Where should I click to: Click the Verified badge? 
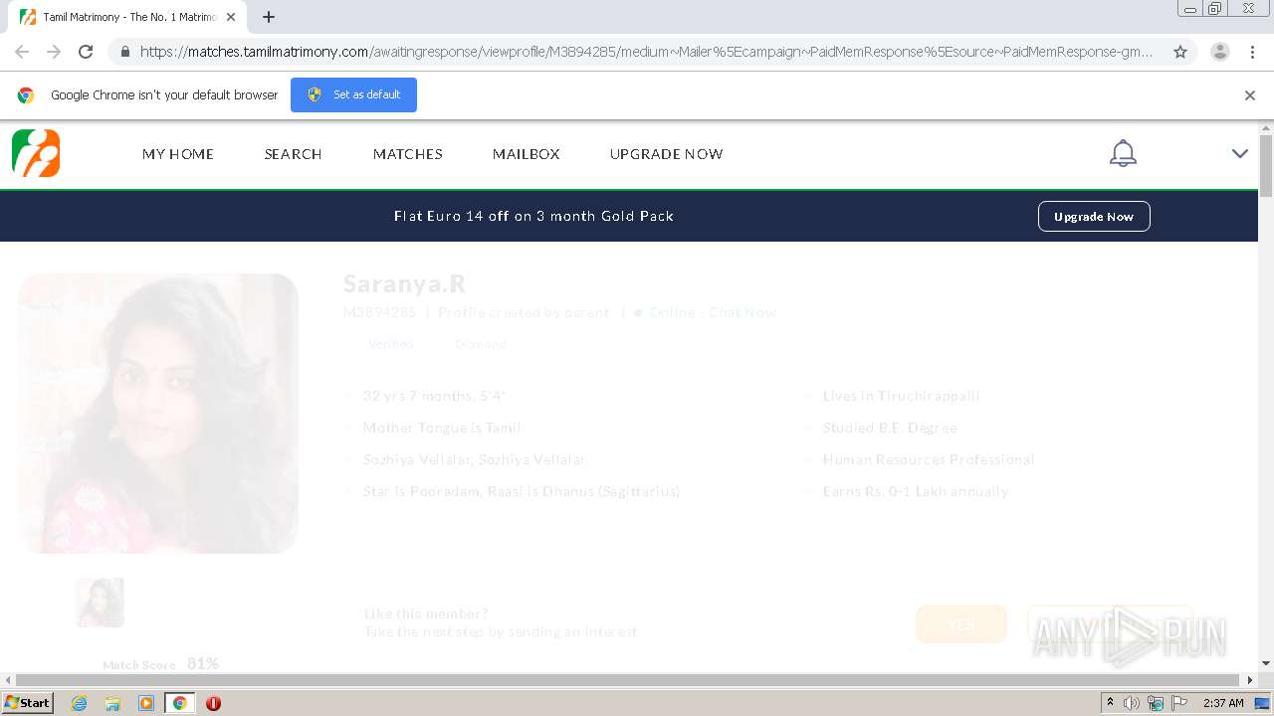point(390,344)
